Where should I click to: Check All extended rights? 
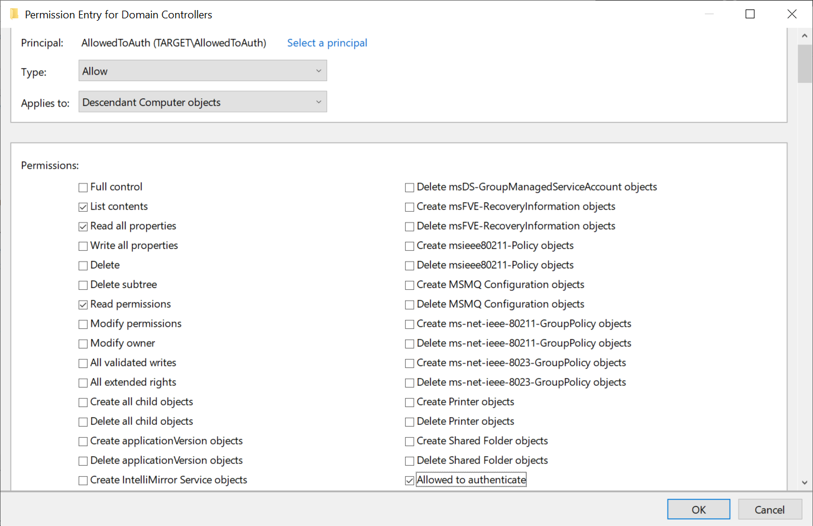[x=83, y=383]
